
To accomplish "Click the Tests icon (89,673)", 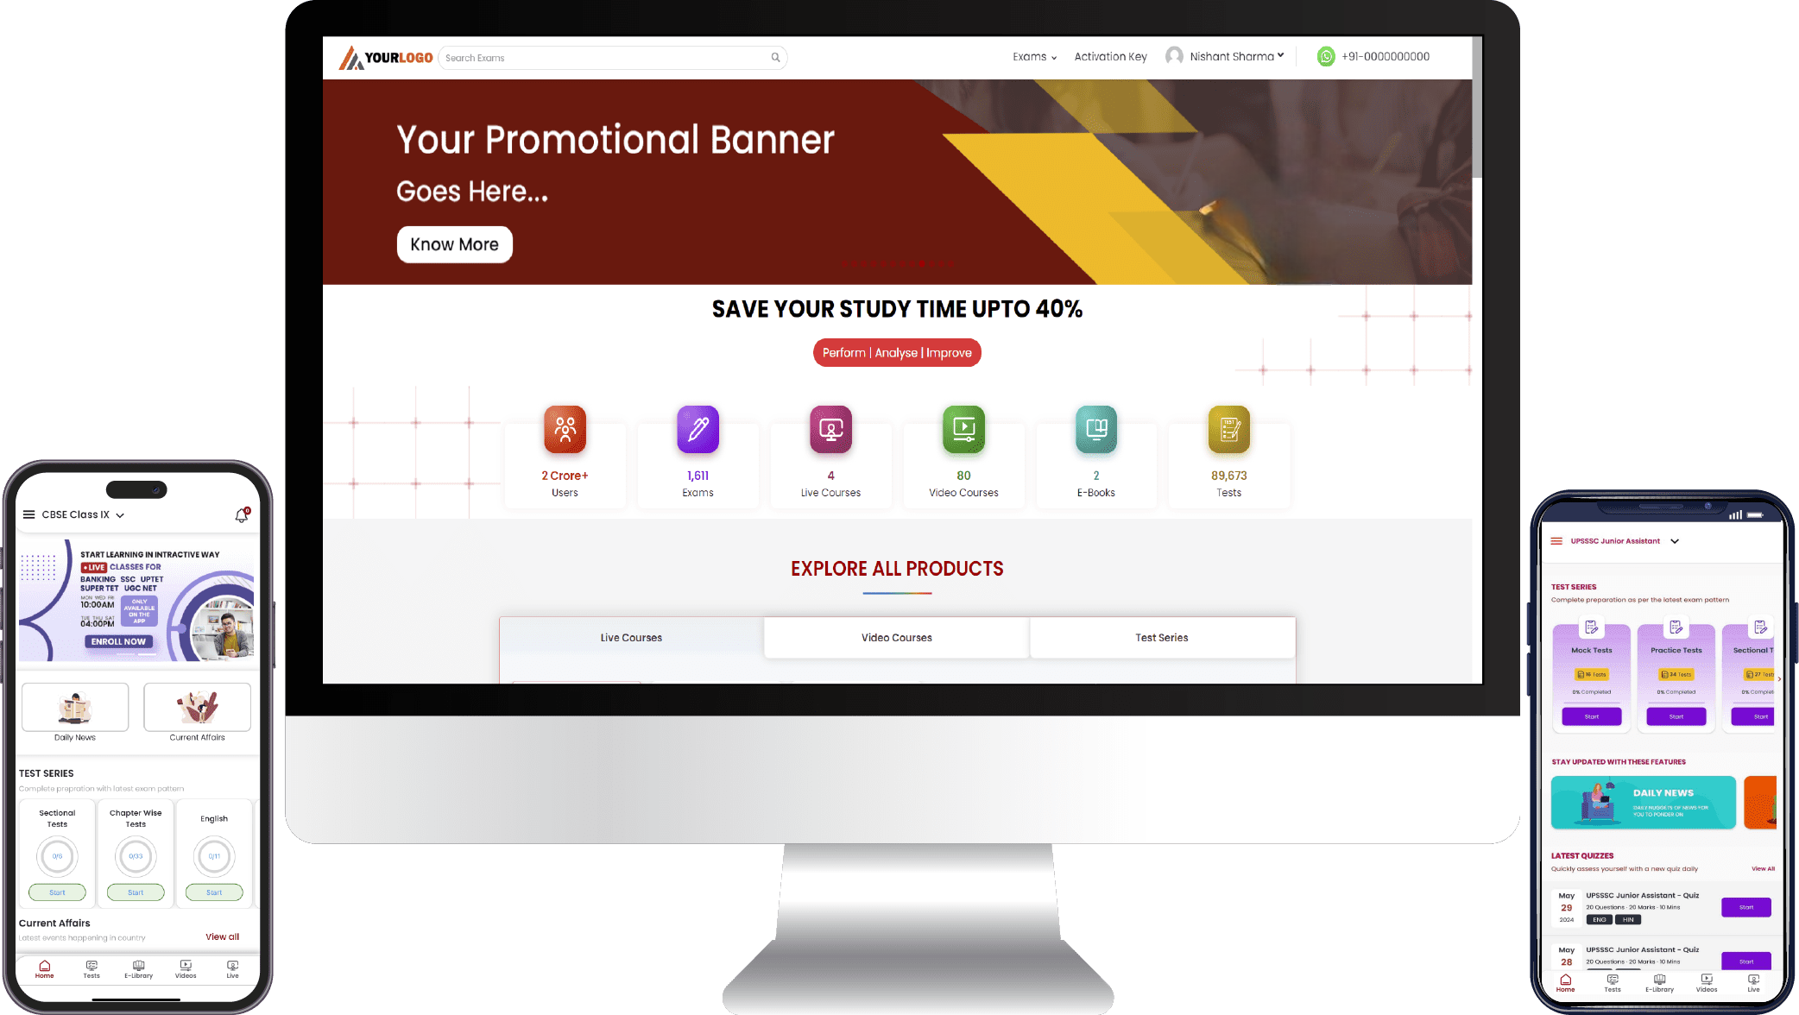I will tap(1228, 428).
